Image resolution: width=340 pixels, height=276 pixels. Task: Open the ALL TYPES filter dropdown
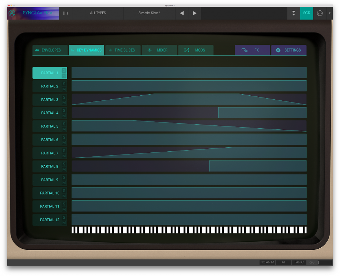point(98,13)
